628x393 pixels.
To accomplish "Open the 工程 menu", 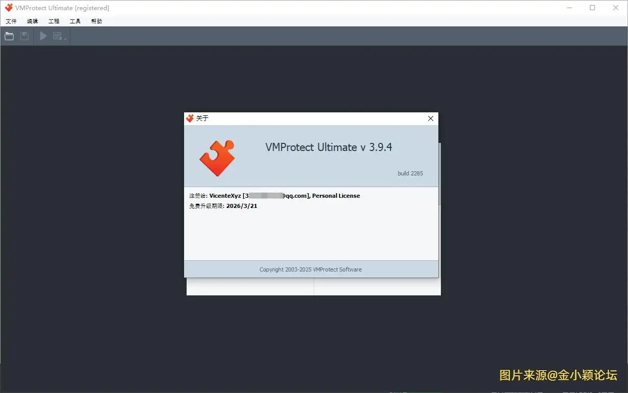I will click(54, 21).
